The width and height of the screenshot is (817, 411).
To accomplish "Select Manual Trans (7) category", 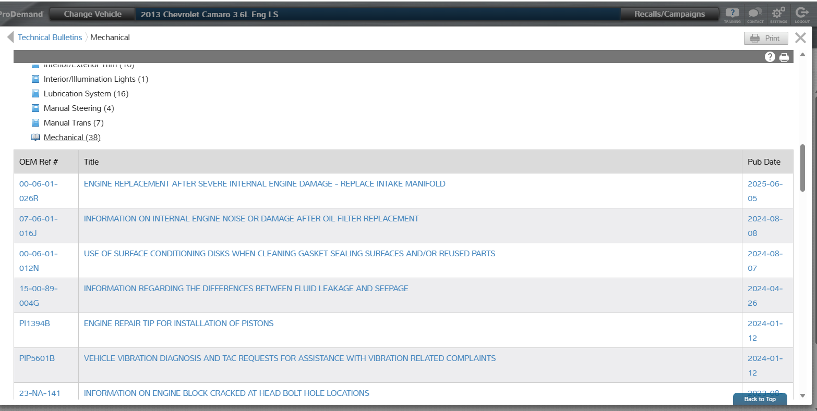I will [x=74, y=123].
